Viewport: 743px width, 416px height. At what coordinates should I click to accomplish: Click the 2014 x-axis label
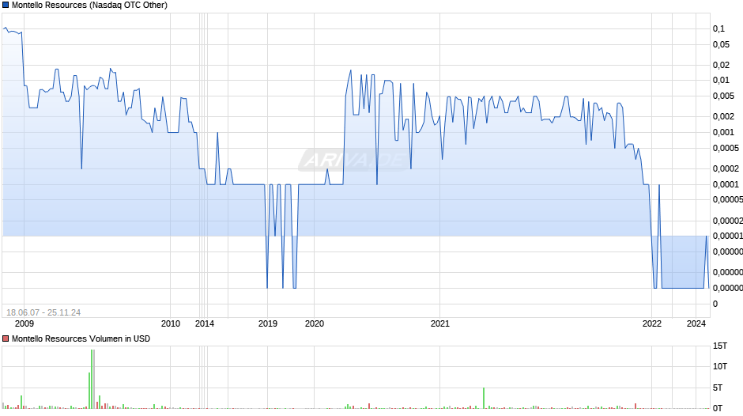[205, 323]
